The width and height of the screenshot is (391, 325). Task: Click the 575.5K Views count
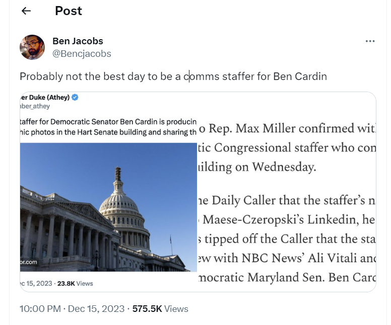tap(160, 308)
